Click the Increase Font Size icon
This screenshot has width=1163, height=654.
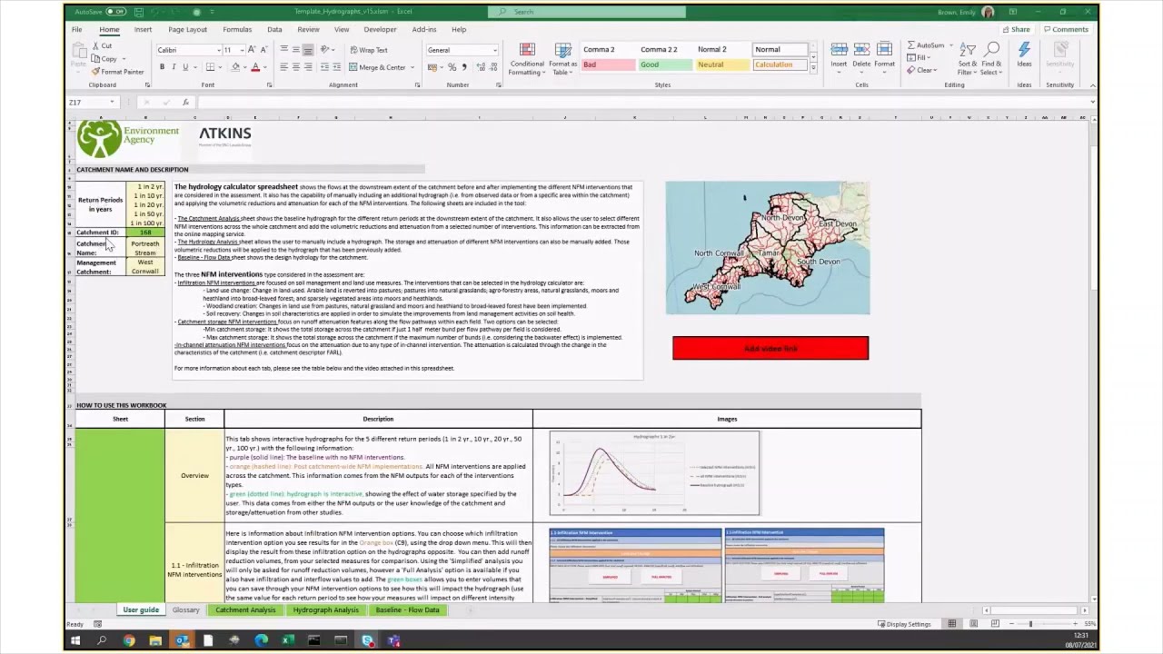tap(252, 50)
